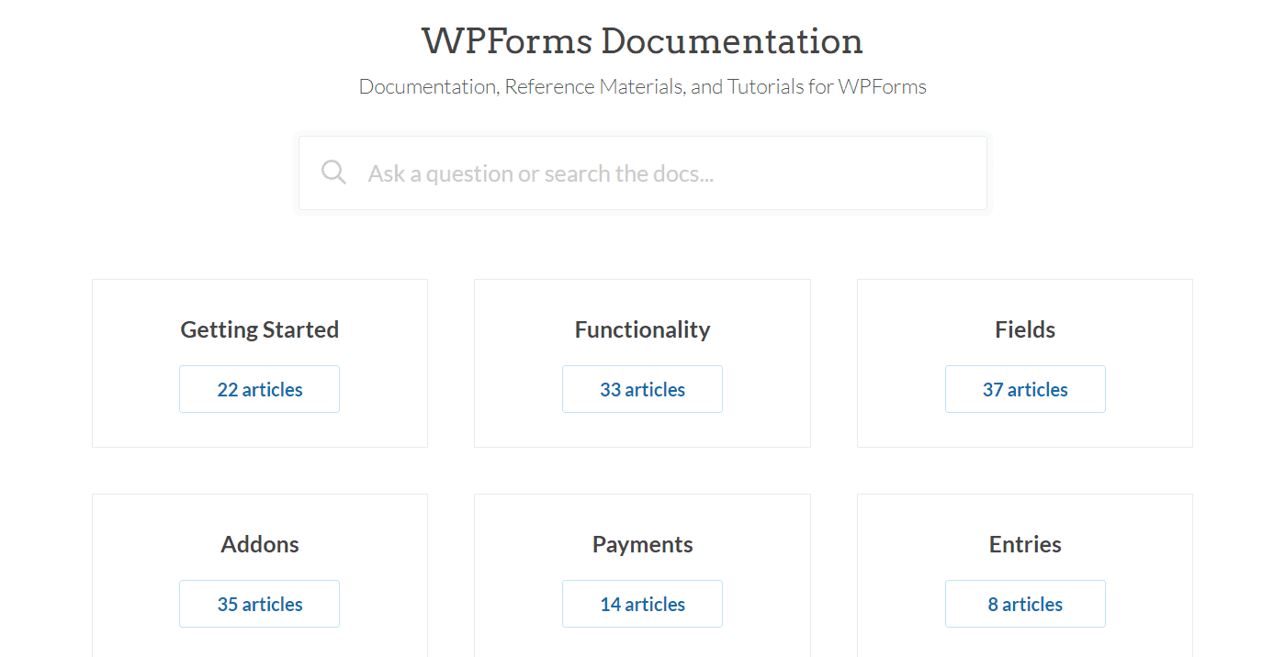The height and width of the screenshot is (657, 1274).
Task: Focus the docs search input field
Action: pos(661,173)
